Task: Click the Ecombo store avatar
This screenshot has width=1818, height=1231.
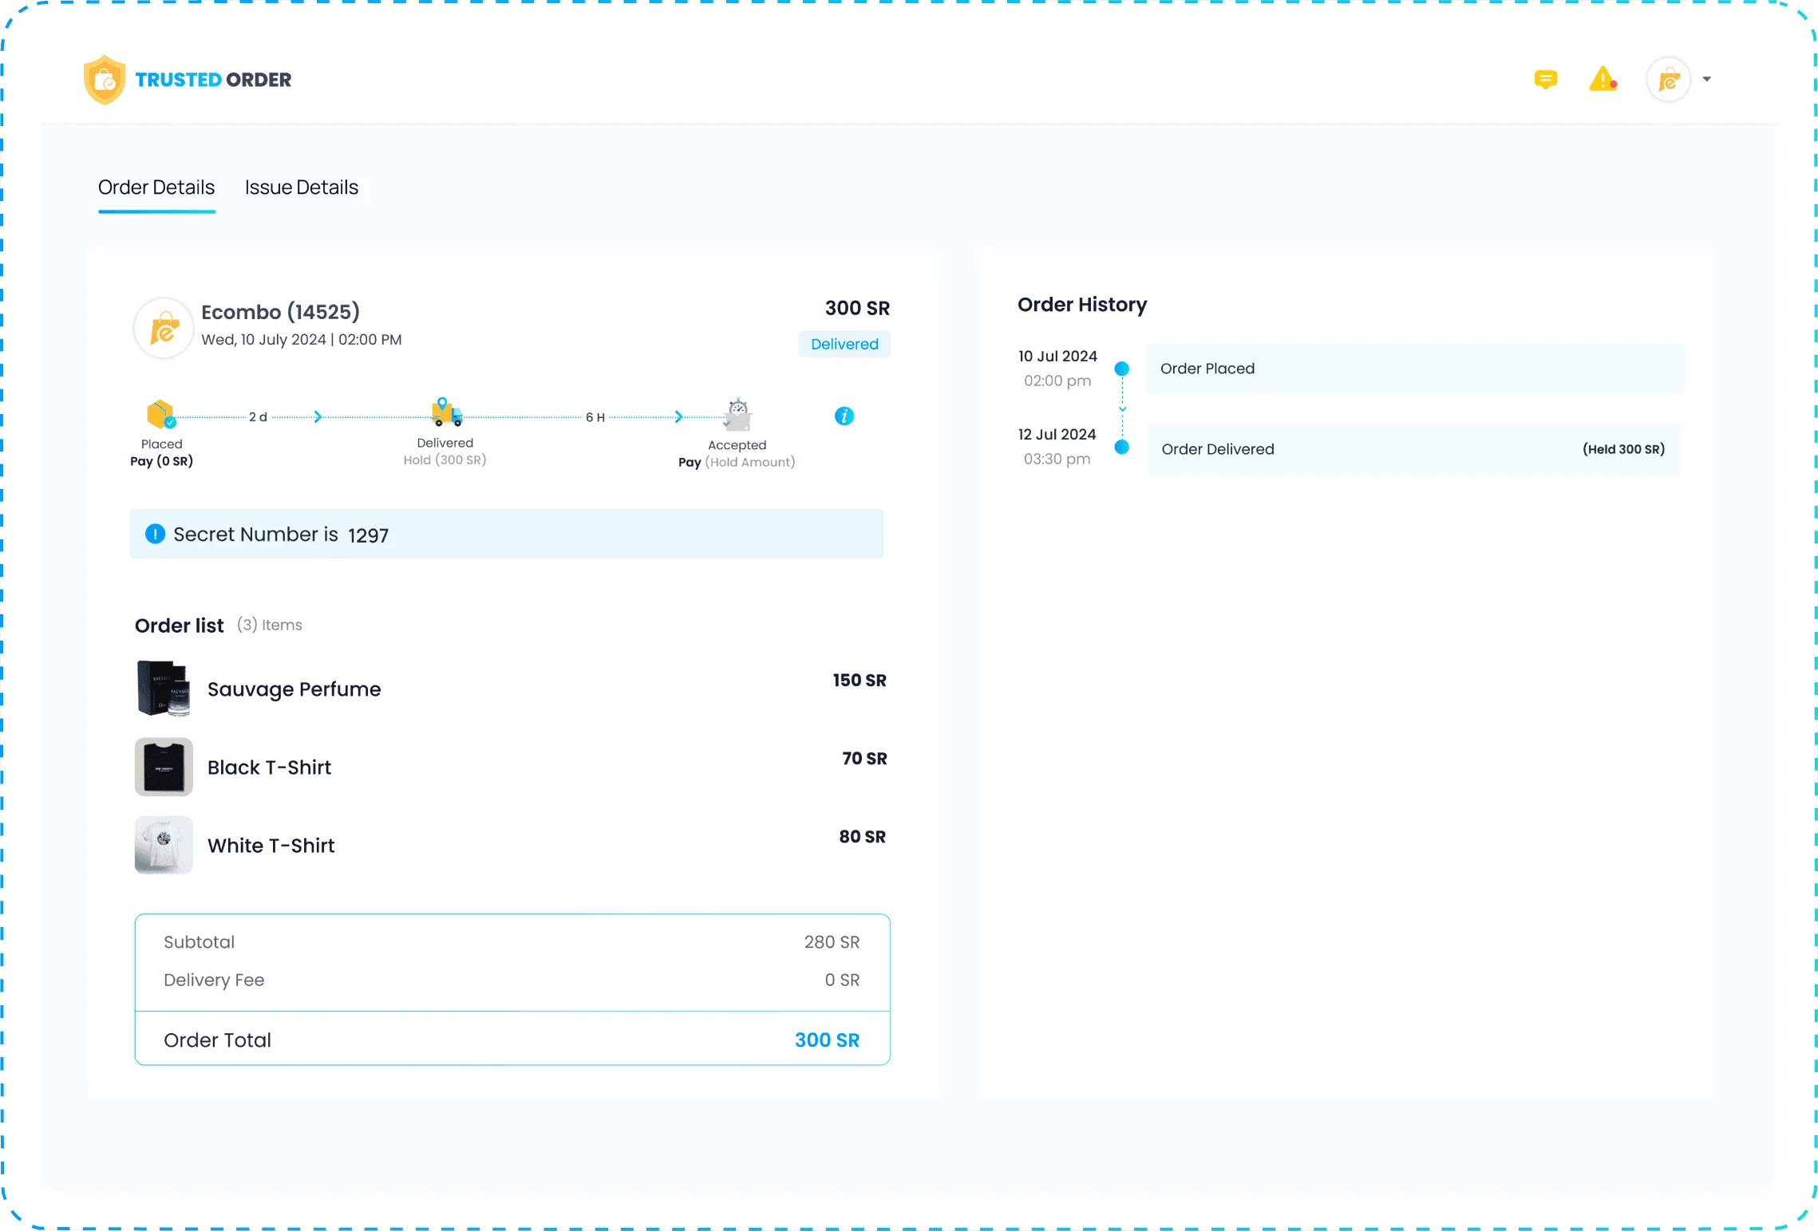Action: coord(164,328)
